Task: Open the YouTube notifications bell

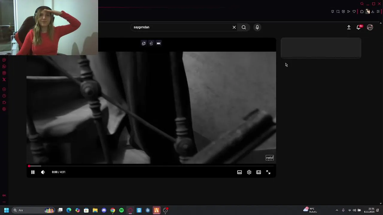Action: click(x=359, y=27)
